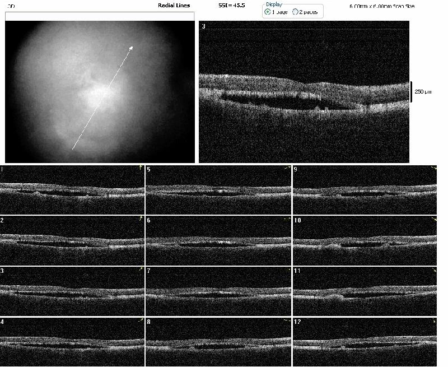Image resolution: width=448 pixels, height=367 pixels.
Task: Click the Radial Lines title label
Action: [x=174, y=6]
